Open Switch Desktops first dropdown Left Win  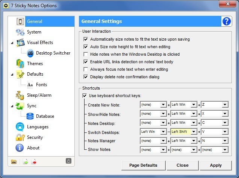(153, 132)
